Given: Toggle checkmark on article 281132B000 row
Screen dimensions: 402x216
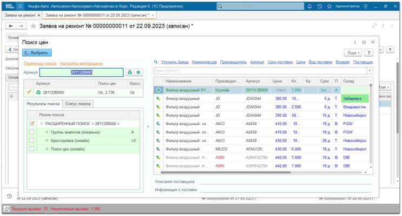Looking at the screenshot, I should click(x=29, y=92).
